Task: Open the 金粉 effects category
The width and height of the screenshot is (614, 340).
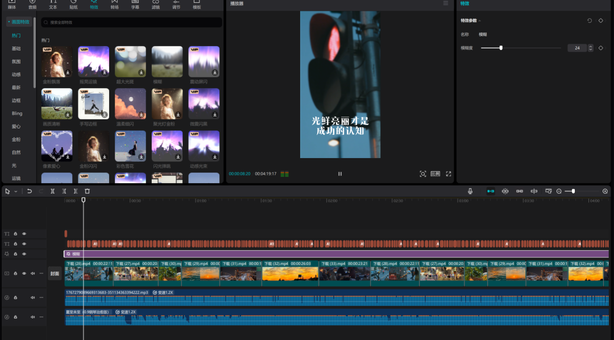Action: pos(16,139)
